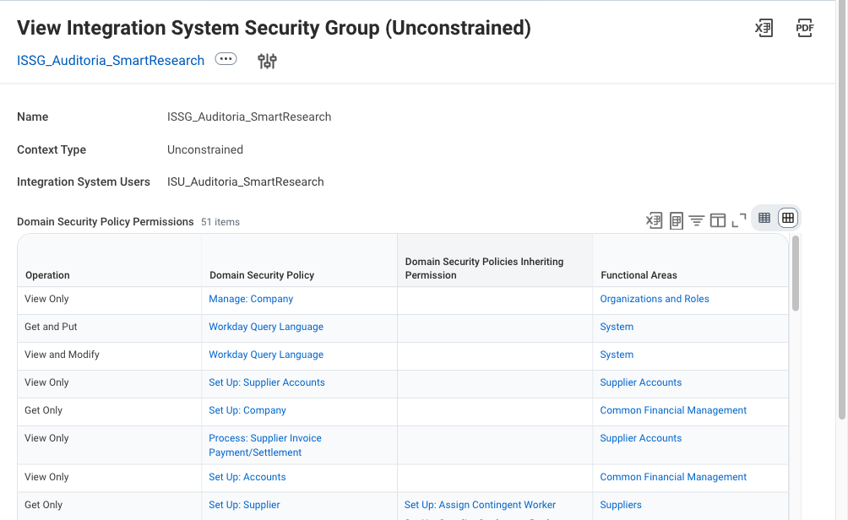Open the Set Up: Supplier Accounts policy
This screenshot has height=520, width=848.
point(267,382)
